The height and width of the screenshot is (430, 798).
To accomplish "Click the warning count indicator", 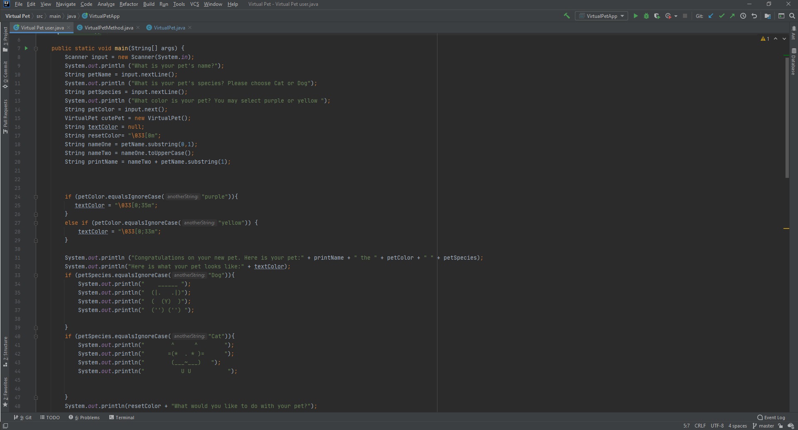I will 765,39.
